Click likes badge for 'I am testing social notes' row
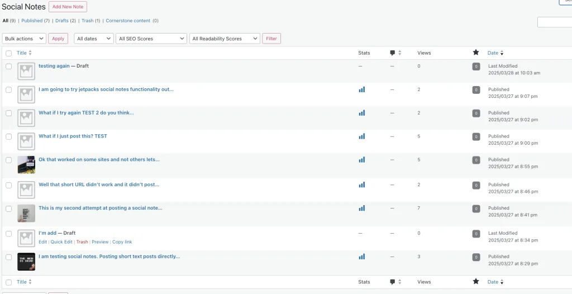 476,257
